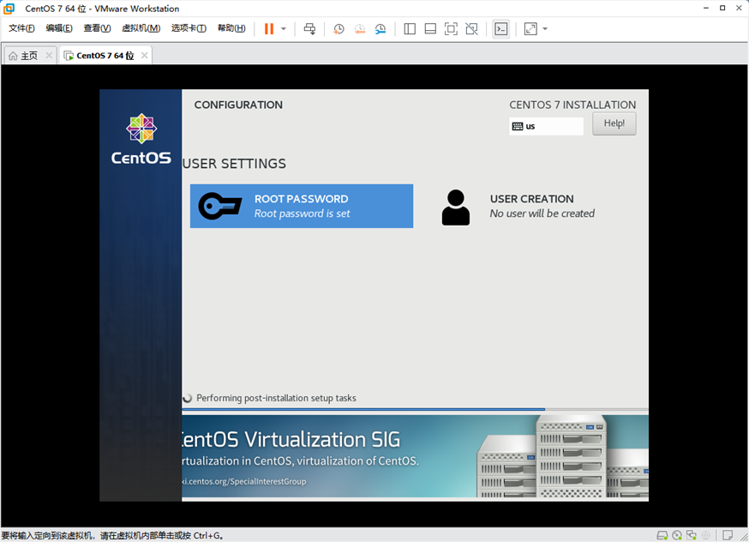Toggle the library sidebar panel
Viewport: 749px width, 542px height.
pyautogui.click(x=410, y=28)
